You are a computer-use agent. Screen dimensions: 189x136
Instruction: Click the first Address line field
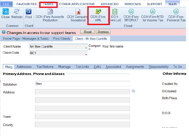pyautogui.click(x=82, y=92)
